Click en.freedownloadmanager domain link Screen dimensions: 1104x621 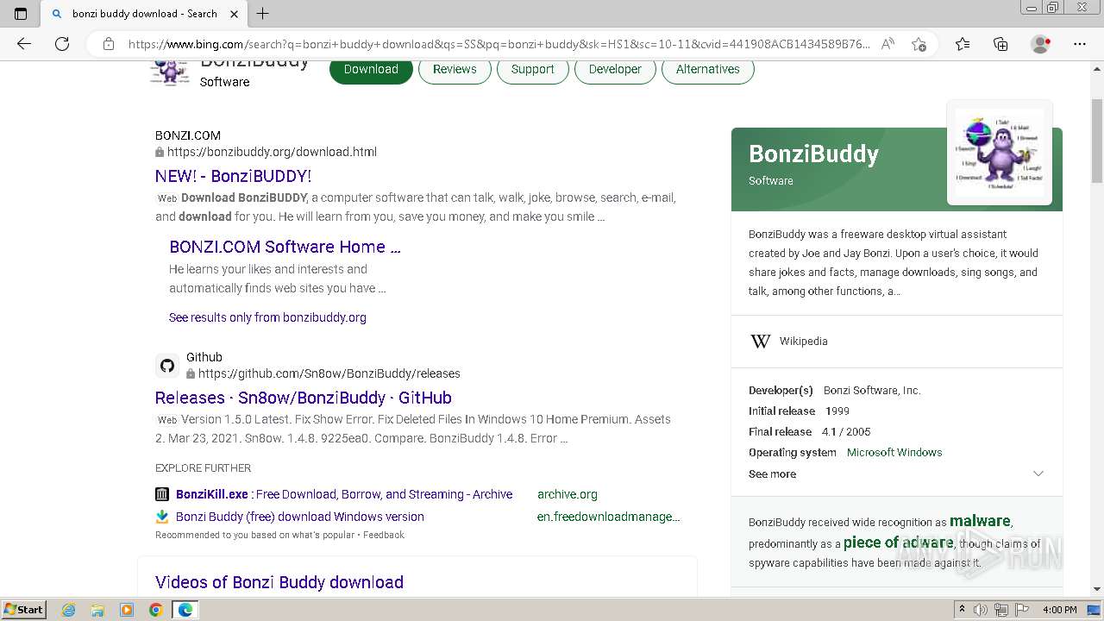[608, 517]
